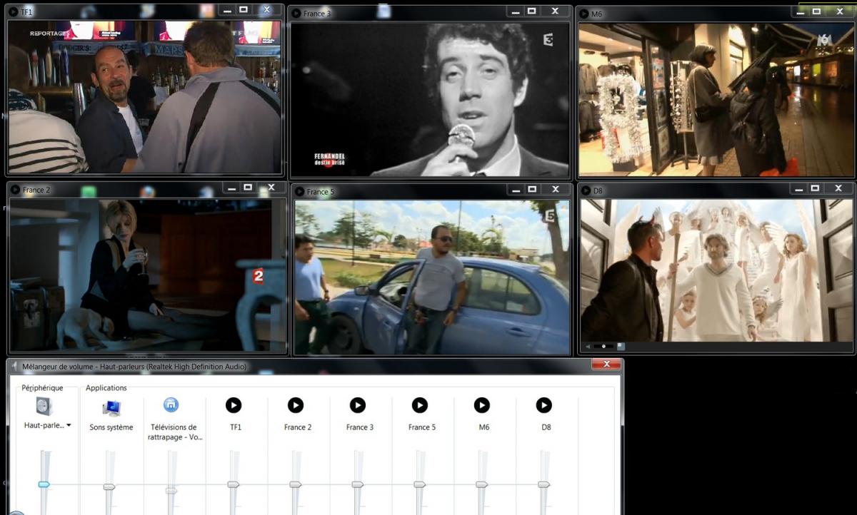Click the play icon in the France 2 window title bar

15,190
